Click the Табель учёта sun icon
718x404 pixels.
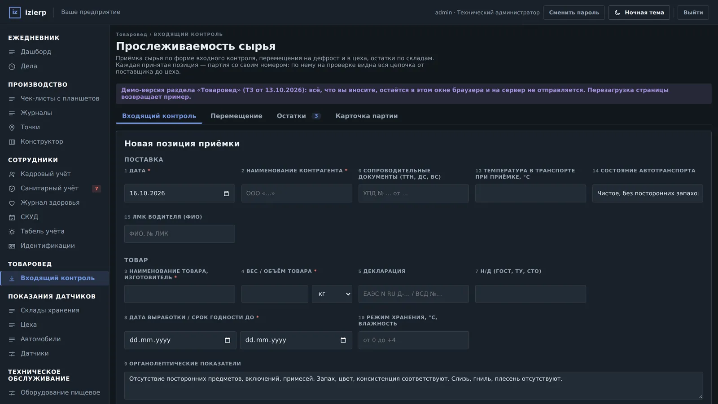point(12,232)
